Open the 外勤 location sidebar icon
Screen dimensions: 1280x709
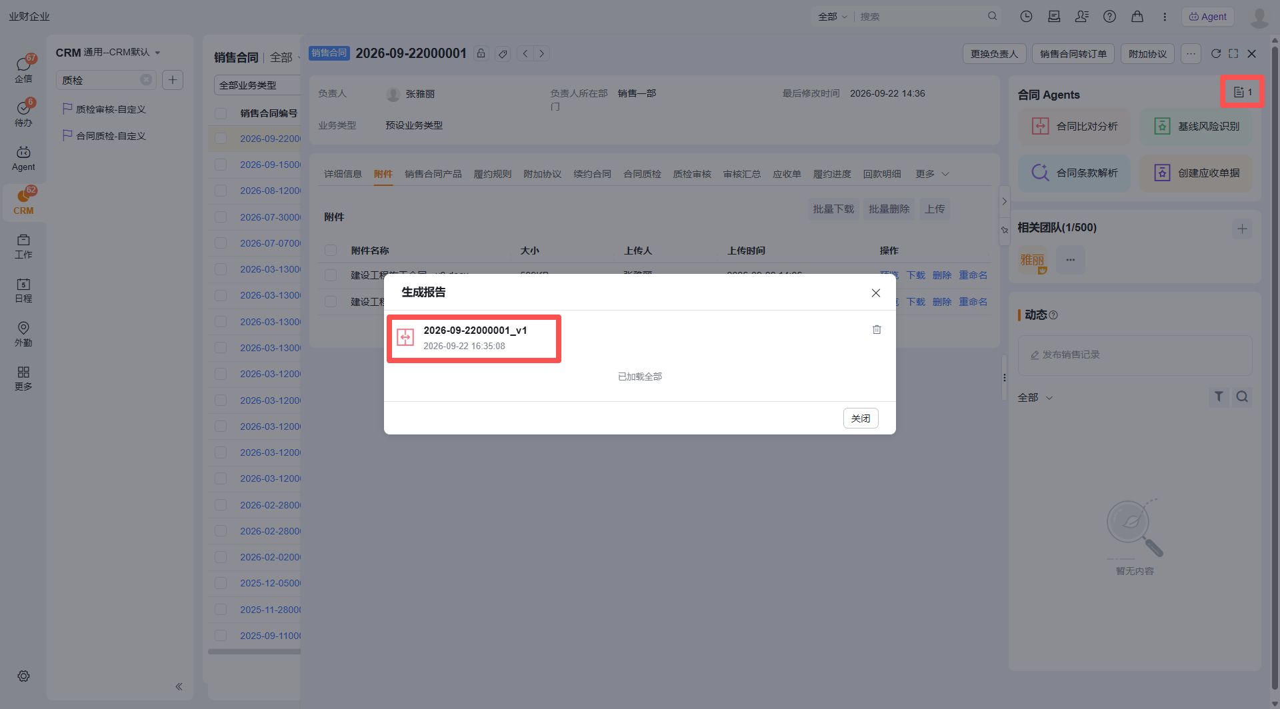(23, 334)
